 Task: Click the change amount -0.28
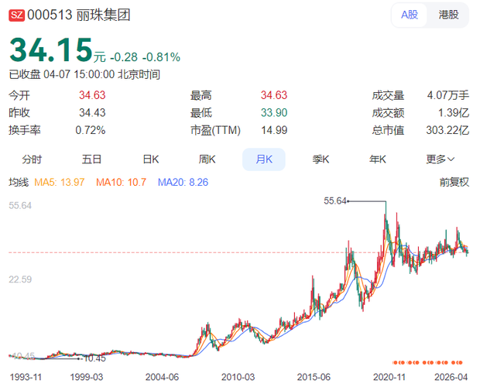point(124,57)
